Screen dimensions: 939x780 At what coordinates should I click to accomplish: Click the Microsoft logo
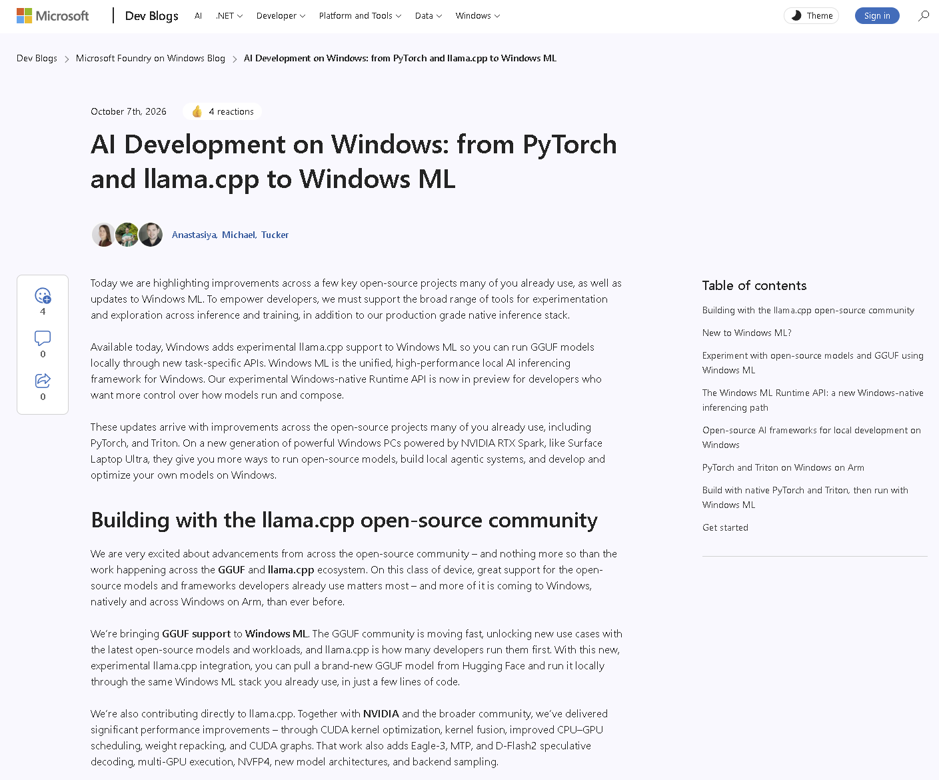pos(53,16)
